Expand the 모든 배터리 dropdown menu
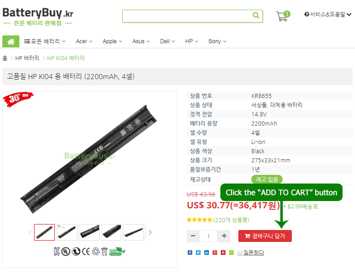 [45, 41]
